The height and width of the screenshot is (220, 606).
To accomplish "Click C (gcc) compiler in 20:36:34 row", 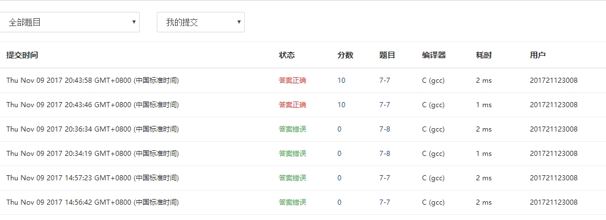I will tap(433, 129).
